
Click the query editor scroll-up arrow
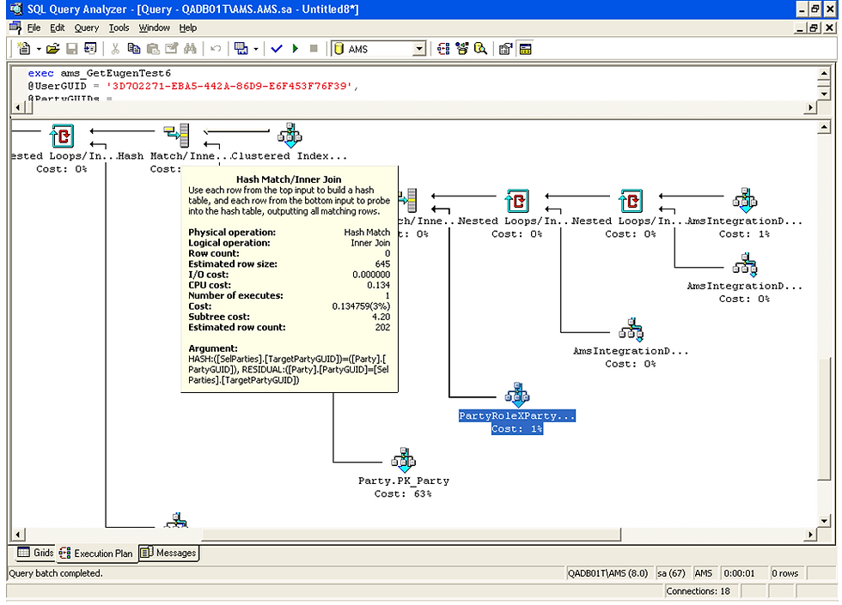coord(824,73)
